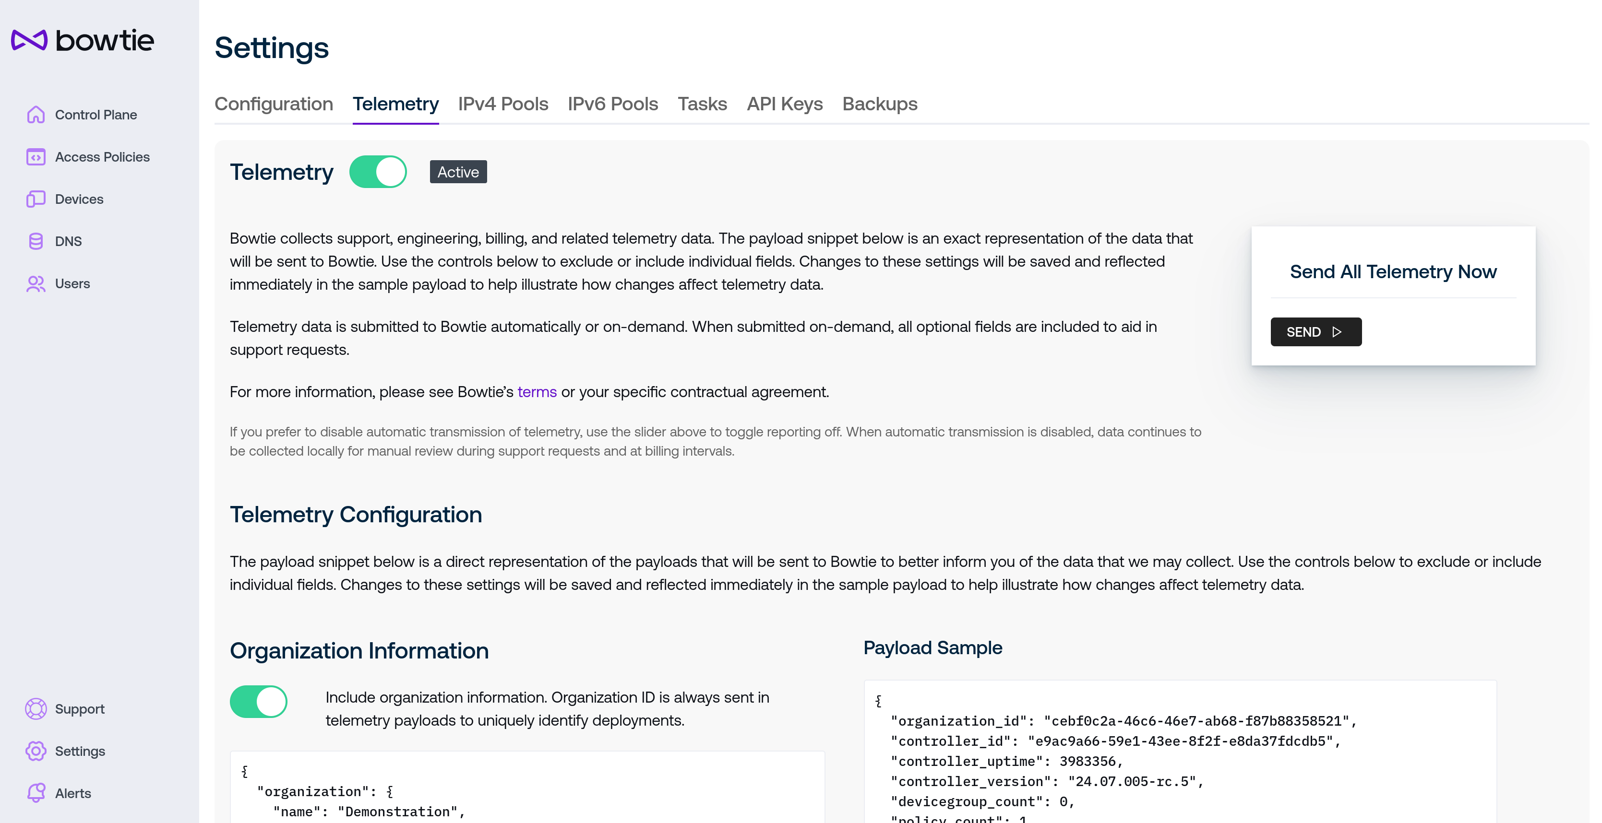Disable the main Telemetry toggle

378,172
